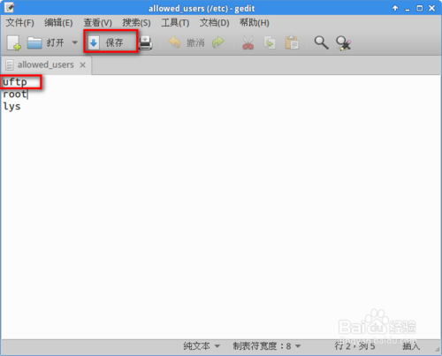Expand the recent files dropdown arrow

[75, 42]
